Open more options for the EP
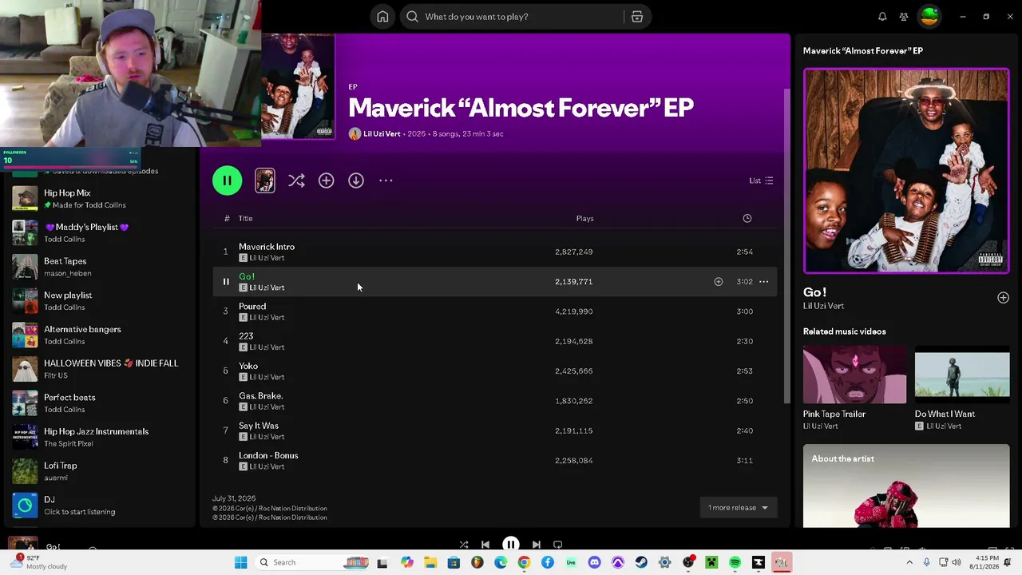 386,180
